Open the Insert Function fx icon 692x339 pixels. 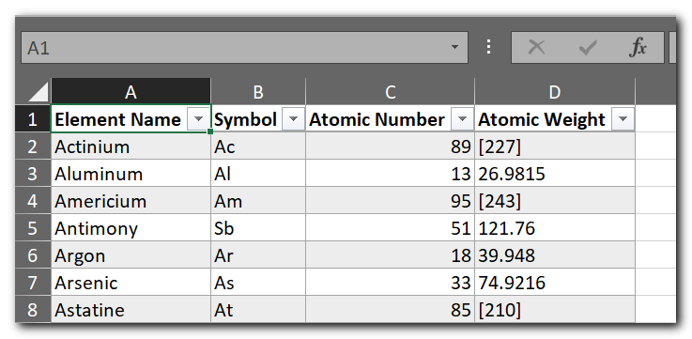638,47
